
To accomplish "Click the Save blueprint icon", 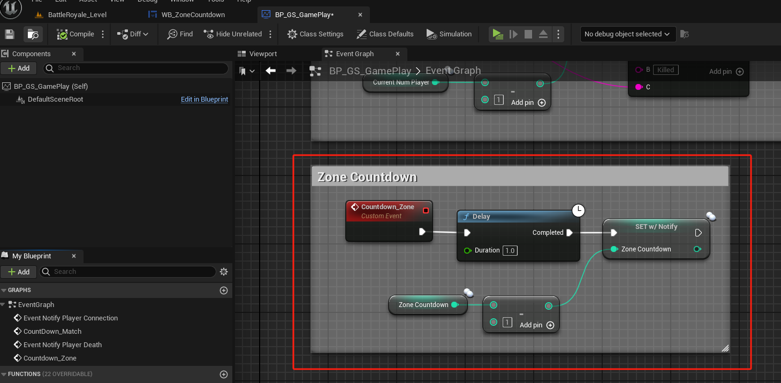I will pyautogui.click(x=9, y=34).
